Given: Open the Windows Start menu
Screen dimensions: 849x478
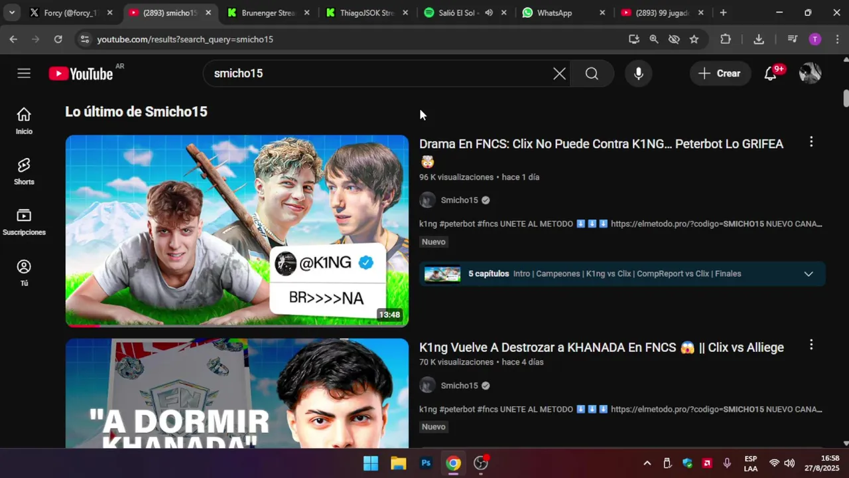Looking at the screenshot, I should coord(371,463).
